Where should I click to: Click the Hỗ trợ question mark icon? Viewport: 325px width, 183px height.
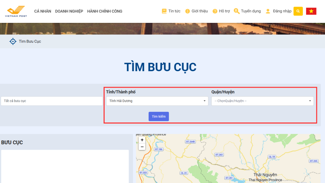(x=215, y=11)
